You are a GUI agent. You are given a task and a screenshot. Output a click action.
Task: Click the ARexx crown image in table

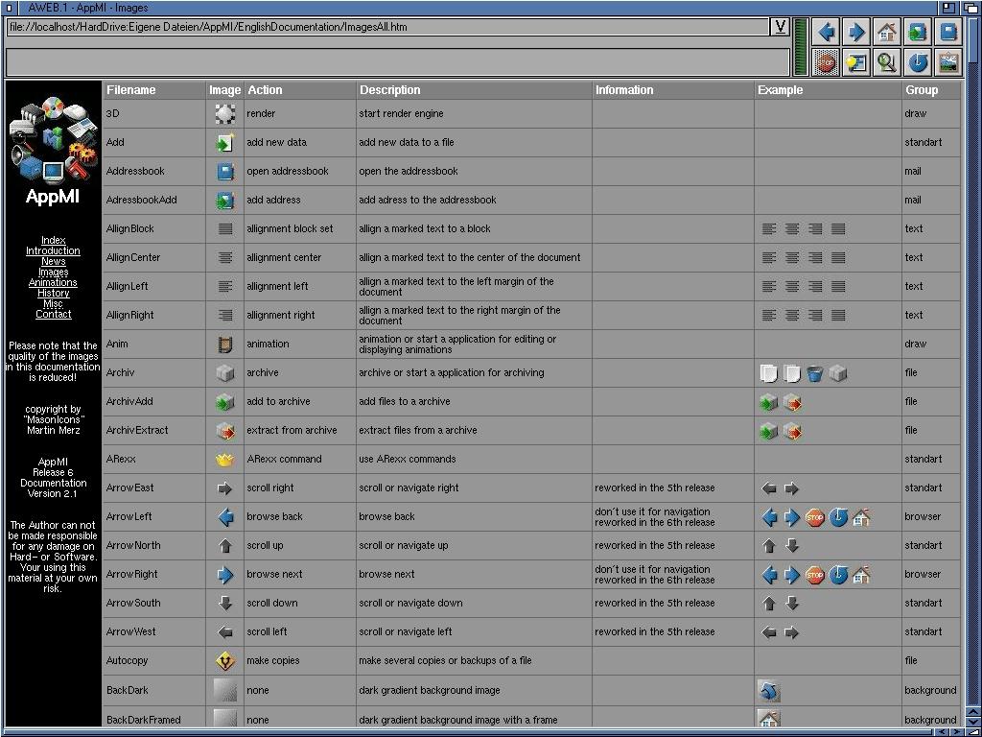pos(224,460)
